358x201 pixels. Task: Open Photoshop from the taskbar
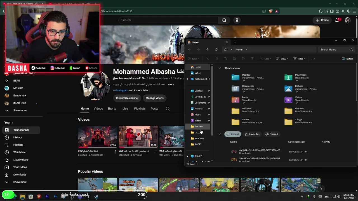[55, 197]
